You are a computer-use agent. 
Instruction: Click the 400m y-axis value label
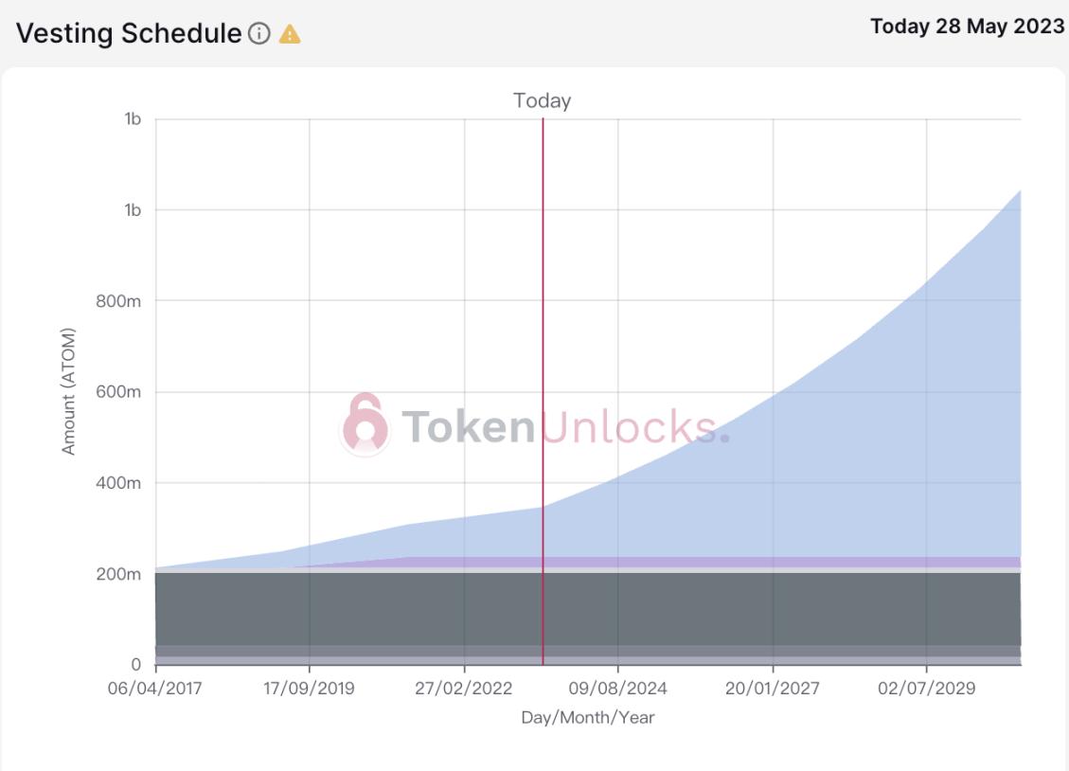(121, 483)
